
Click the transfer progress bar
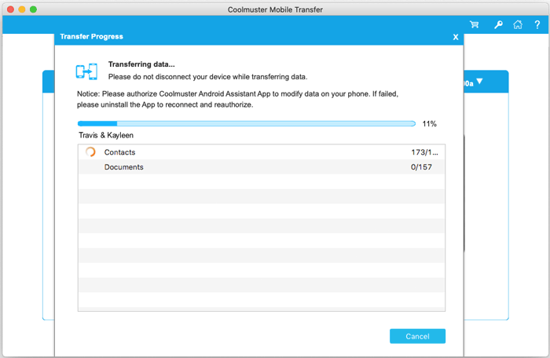tap(247, 123)
